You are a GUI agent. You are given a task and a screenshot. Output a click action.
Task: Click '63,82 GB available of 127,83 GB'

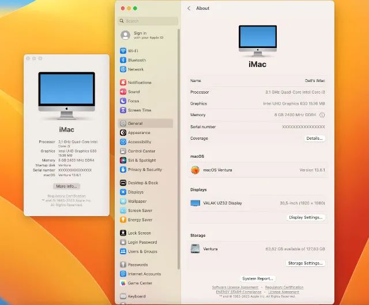tap(295, 249)
